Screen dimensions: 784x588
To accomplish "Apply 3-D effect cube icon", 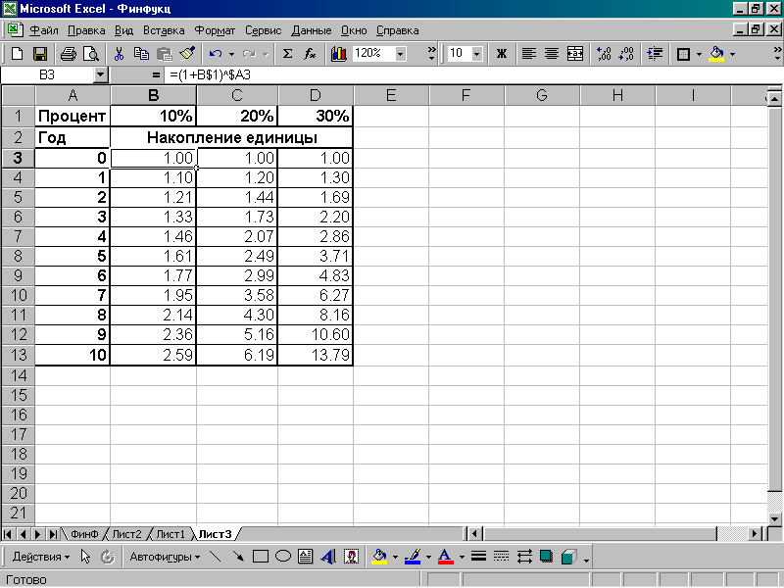I will (569, 557).
